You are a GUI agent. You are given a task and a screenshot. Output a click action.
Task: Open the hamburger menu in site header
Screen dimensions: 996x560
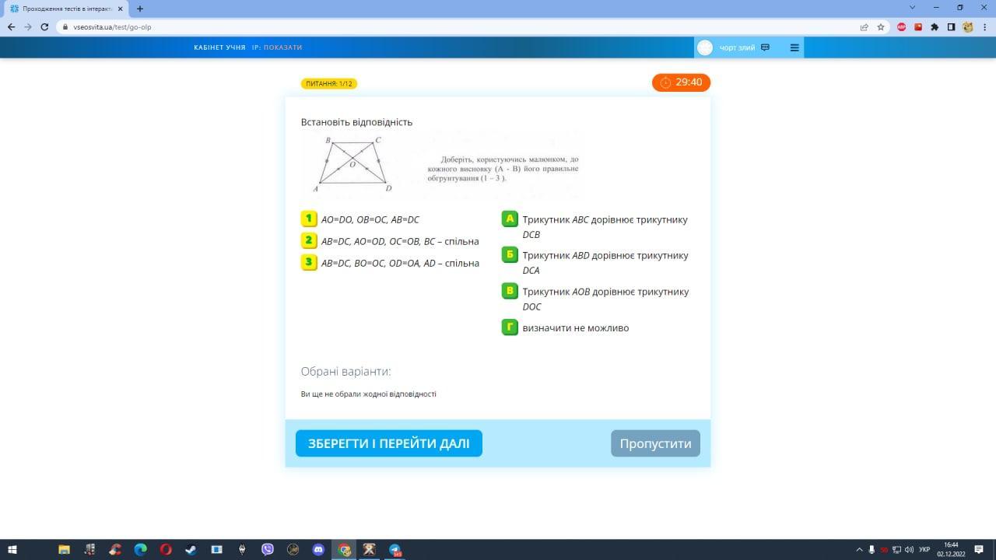794,47
